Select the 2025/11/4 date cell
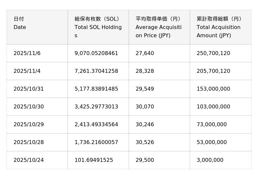Image resolution: width=264 pixels, height=179 pixels. [x=27, y=71]
